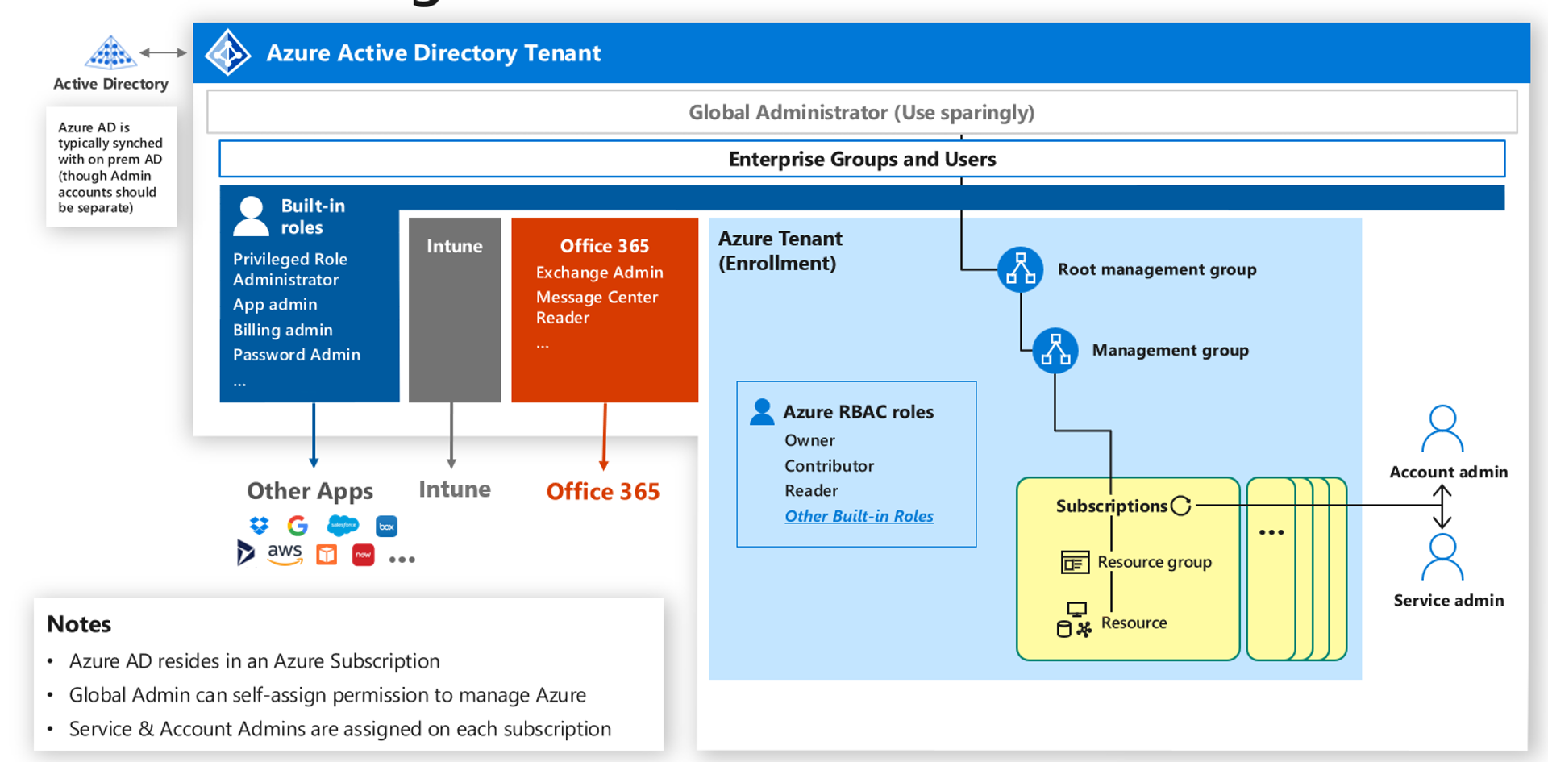Click the Resource group label
This screenshot has width=1548, height=762.
(x=1155, y=562)
